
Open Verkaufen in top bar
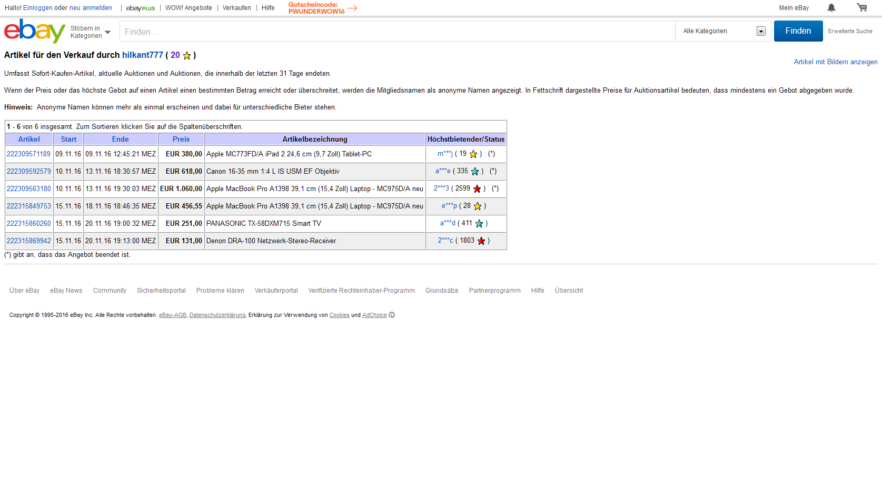pos(237,8)
